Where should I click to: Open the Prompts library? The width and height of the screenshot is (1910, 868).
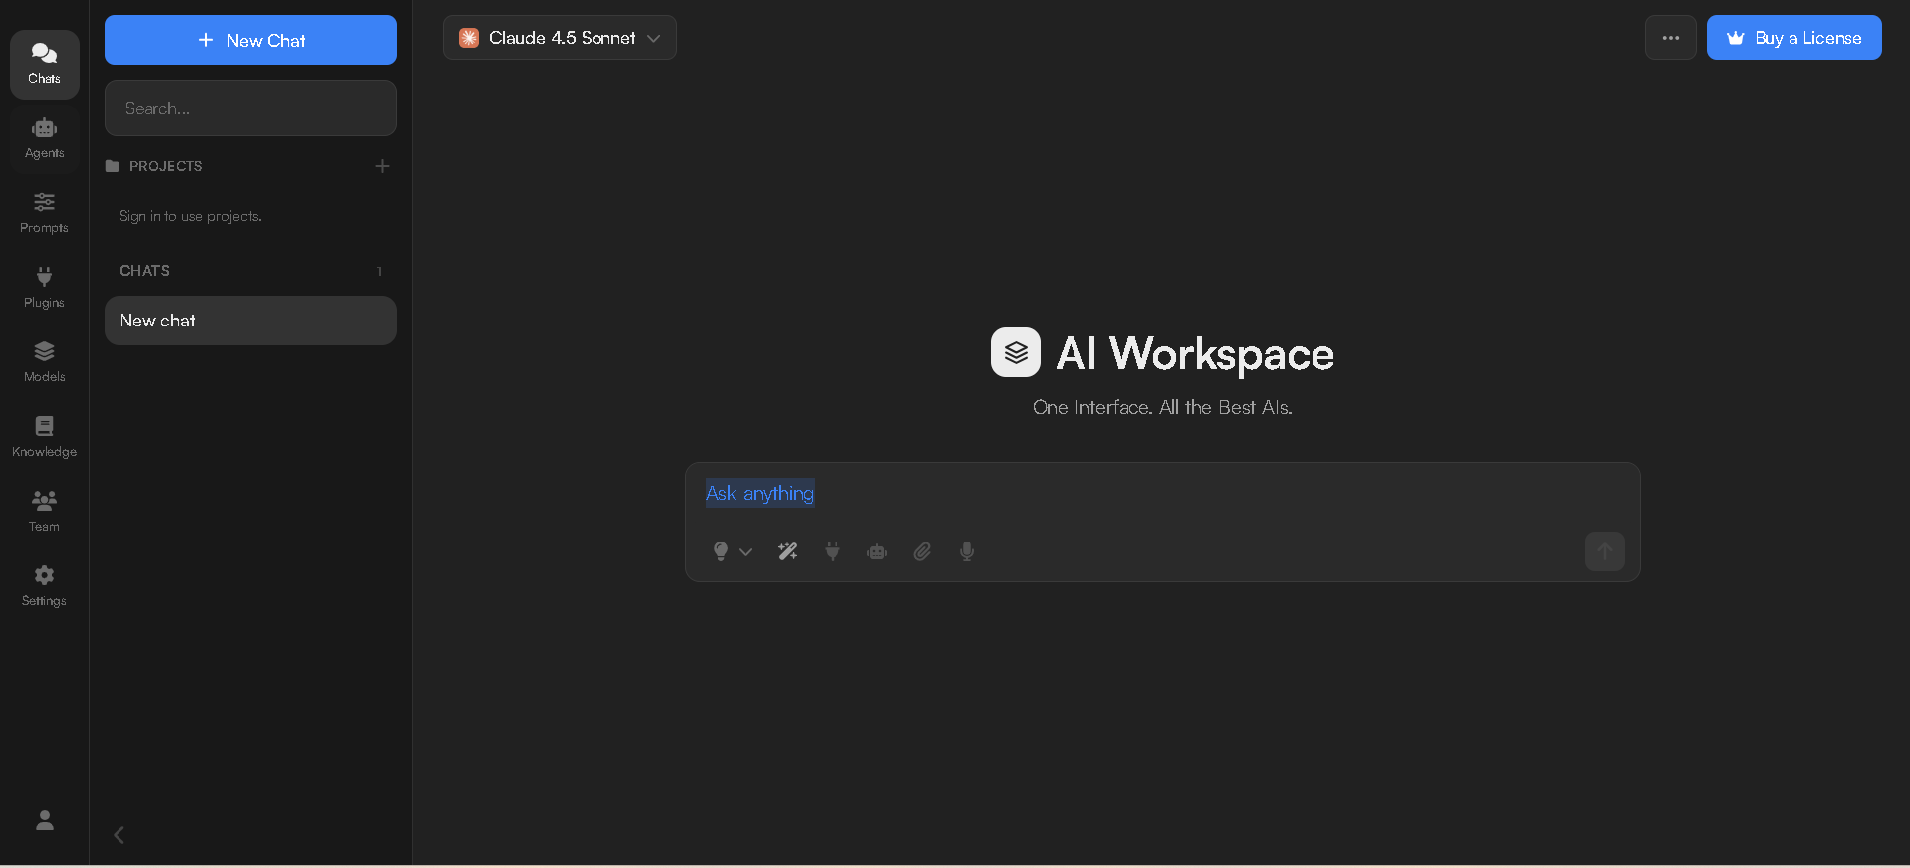pyautogui.click(x=44, y=213)
